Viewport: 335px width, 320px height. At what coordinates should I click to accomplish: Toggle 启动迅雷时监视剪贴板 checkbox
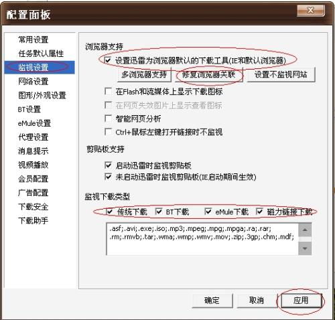pos(108,165)
